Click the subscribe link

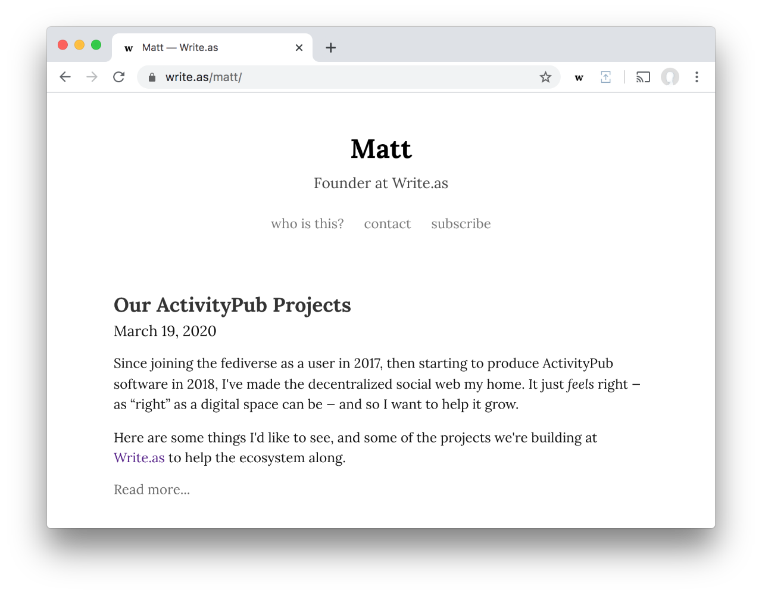pyautogui.click(x=461, y=224)
